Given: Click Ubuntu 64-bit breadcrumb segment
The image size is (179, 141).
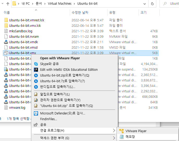Looking at the screenshot, I should (x=88, y=4).
